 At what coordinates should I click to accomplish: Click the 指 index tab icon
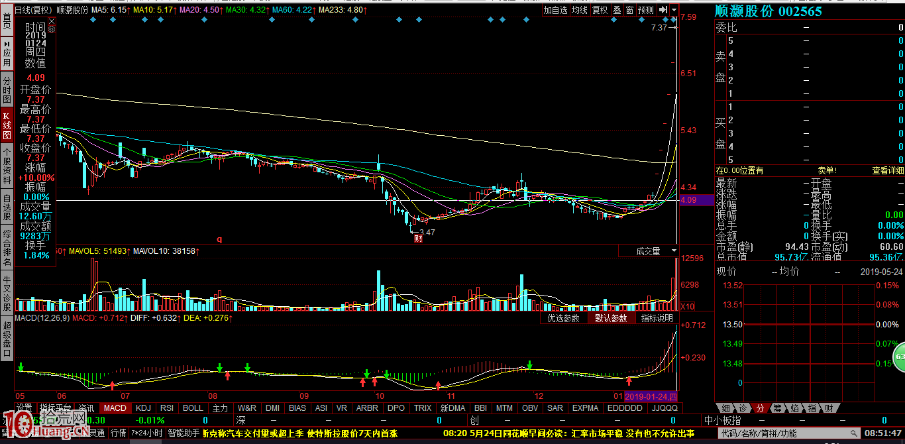812,408
